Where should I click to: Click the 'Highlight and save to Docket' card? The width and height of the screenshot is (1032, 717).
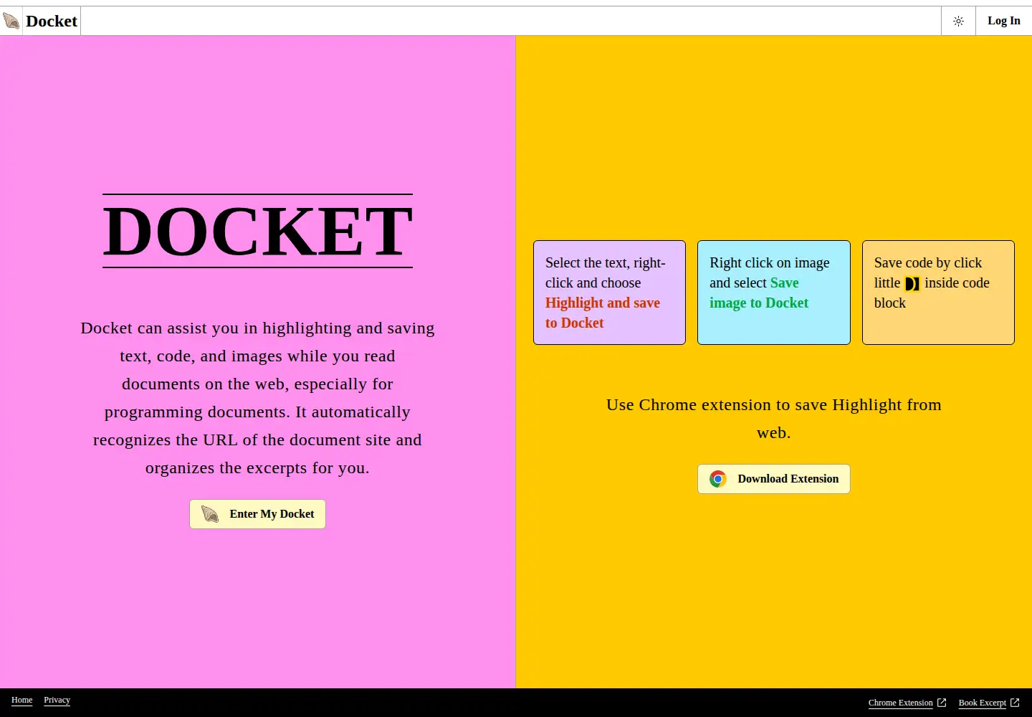click(x=609, y=293)
